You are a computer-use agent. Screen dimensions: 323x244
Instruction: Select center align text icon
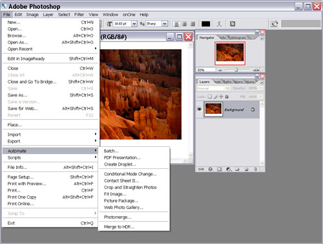coord(185,24)
